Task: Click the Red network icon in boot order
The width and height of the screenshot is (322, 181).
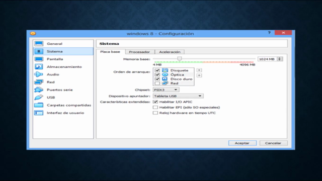Action: (165, 83)
